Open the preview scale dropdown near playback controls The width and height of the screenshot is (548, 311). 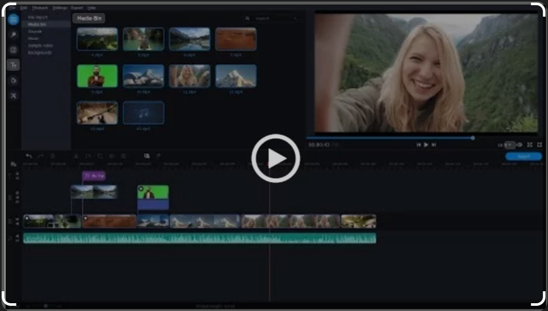510,145
